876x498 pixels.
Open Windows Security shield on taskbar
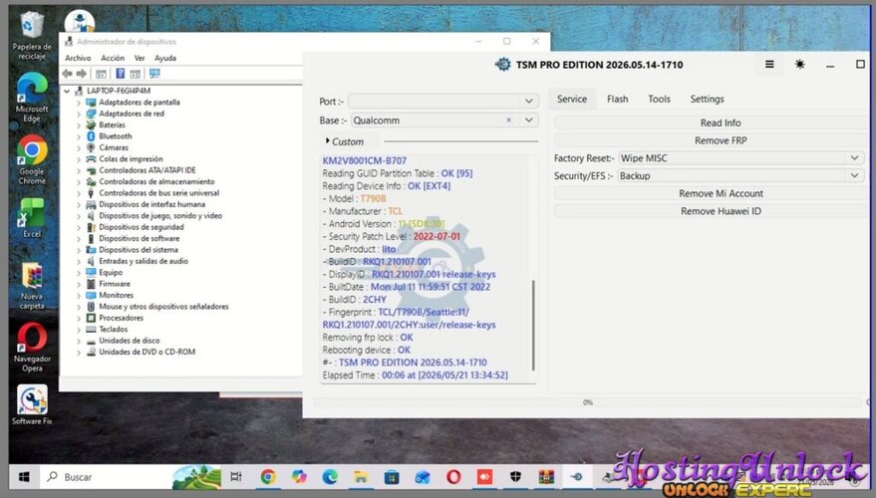(515, 477)
